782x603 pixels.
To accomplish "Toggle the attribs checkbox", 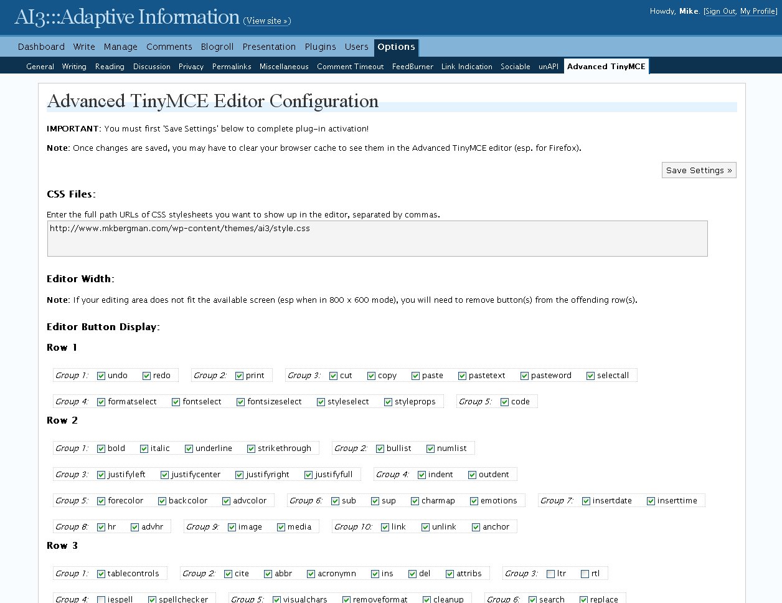I will [450, 574].
